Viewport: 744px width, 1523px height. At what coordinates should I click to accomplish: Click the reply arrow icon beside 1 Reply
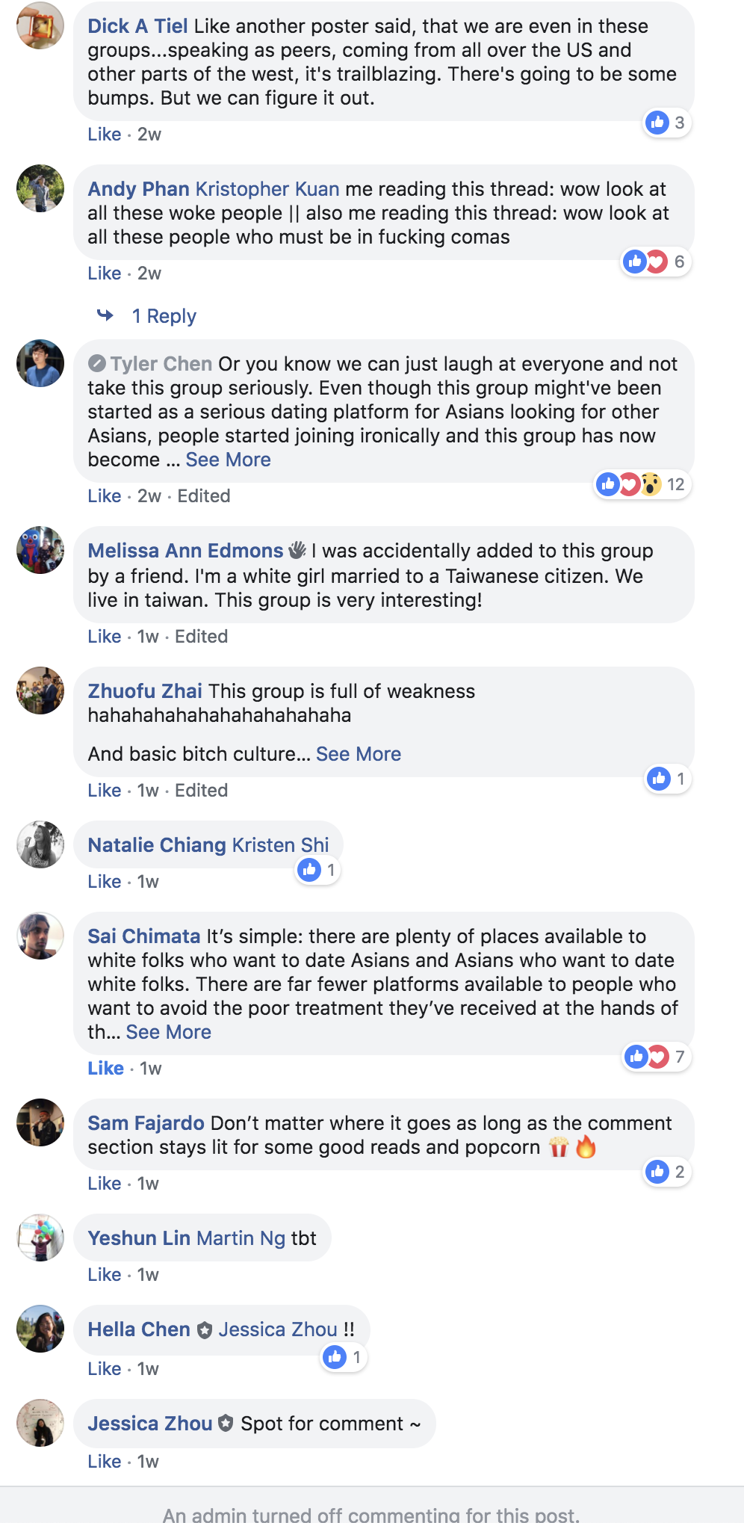[105, 315]
